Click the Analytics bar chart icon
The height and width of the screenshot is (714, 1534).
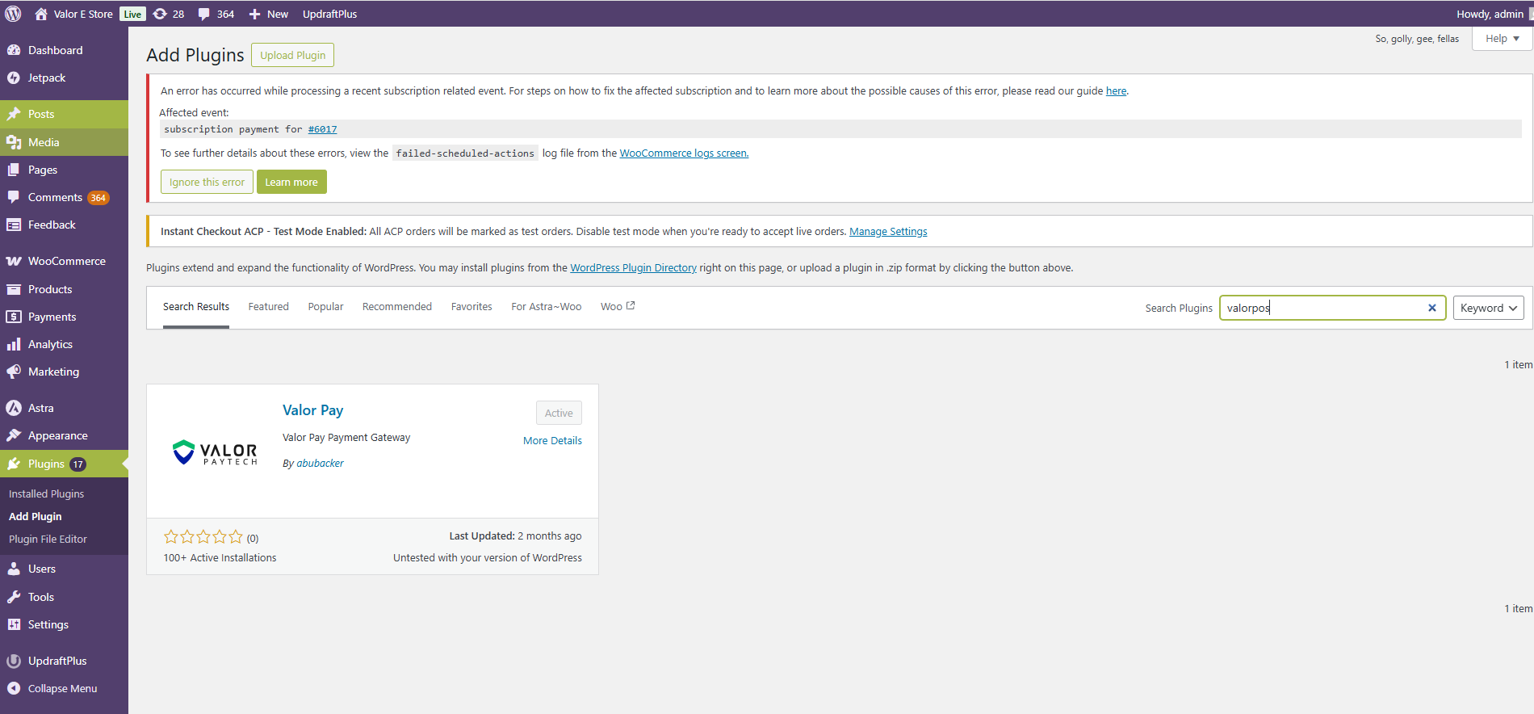(14, 344)
